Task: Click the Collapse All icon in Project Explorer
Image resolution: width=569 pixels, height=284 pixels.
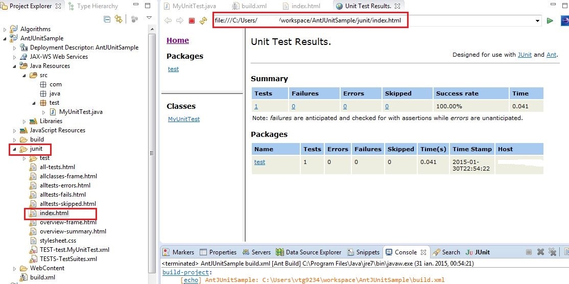Action: pos(107,19)
